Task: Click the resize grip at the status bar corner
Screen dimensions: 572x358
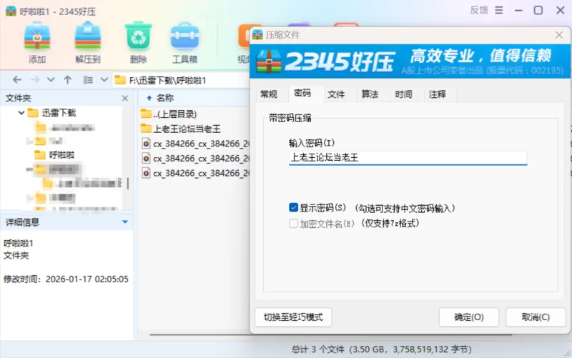Action: coord(567,353)
